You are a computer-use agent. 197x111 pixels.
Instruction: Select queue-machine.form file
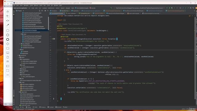pyautogui.click(x=27, y=98)
